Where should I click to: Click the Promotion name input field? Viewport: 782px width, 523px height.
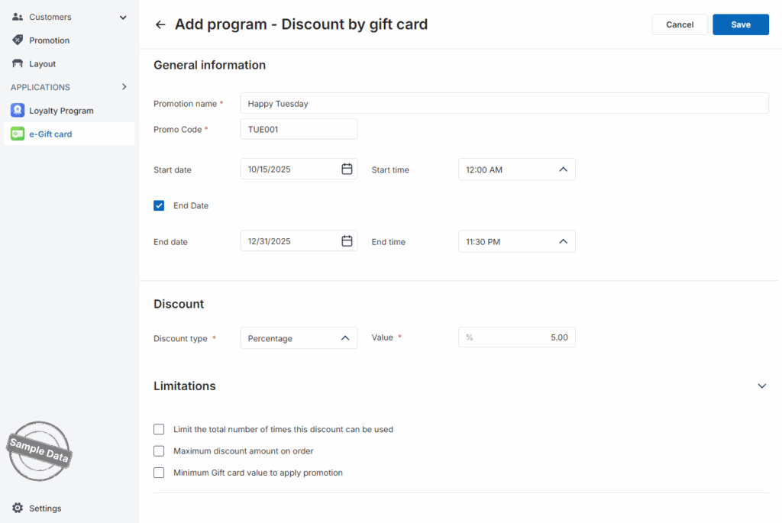coord(504,103)
